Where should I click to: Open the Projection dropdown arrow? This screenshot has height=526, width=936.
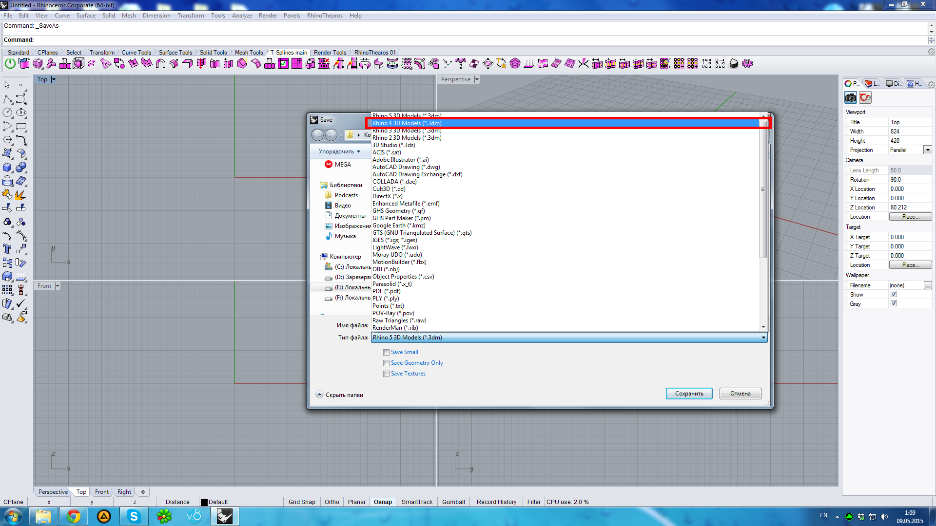[928, 150]
